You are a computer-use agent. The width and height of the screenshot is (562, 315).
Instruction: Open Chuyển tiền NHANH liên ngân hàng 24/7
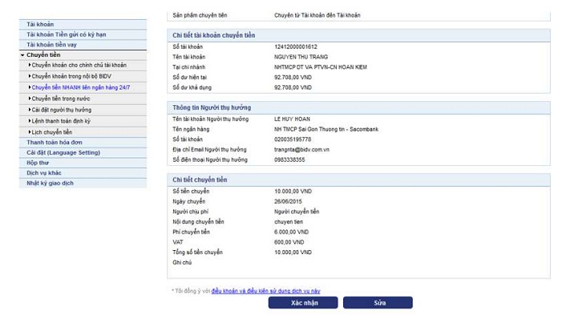tap(81, 87)
